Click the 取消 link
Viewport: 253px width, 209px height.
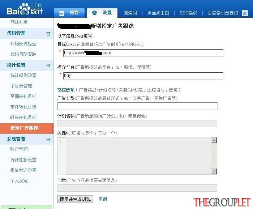point(103,199)
